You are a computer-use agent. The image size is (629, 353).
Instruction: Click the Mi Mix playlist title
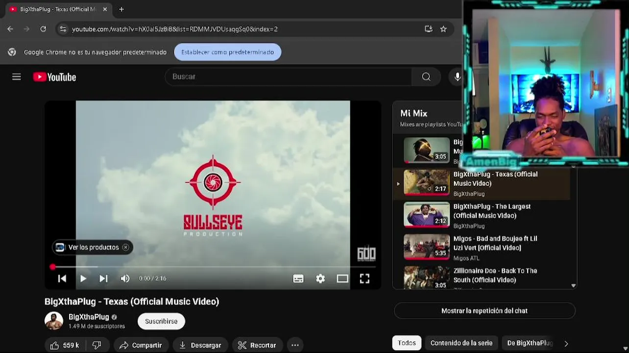click(414, 113)
